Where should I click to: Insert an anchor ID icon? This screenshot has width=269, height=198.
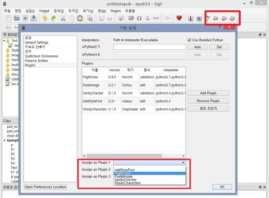tap(148, 18)
